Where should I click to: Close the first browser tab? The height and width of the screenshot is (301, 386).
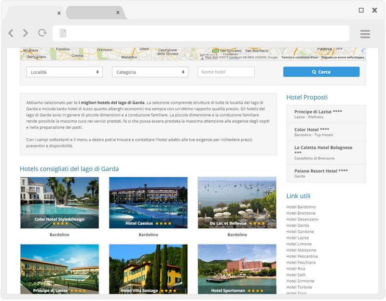tap(59, 13)
